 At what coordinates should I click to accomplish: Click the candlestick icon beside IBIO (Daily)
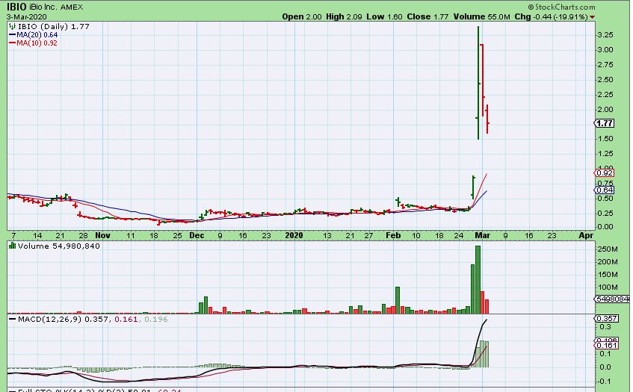coord(11,26)
